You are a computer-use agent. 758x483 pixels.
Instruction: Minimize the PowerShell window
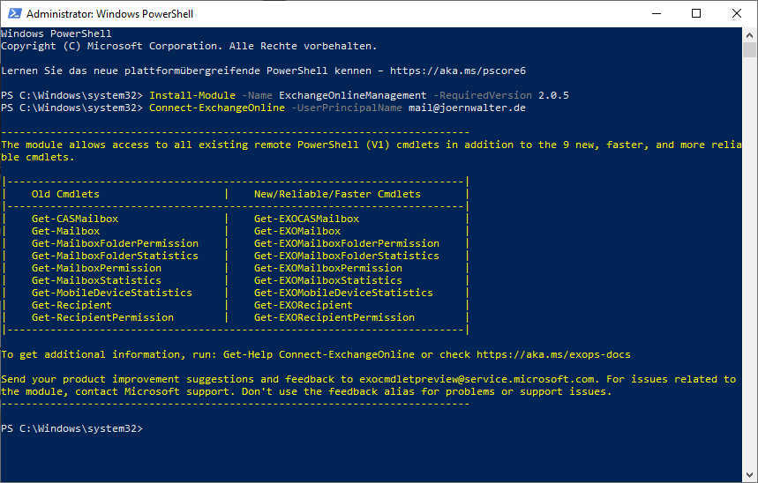[x=655, y=14]
